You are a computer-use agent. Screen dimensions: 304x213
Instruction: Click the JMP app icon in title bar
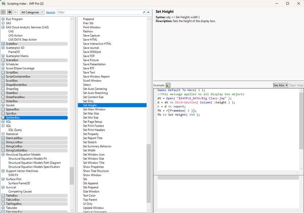point(4,3)
